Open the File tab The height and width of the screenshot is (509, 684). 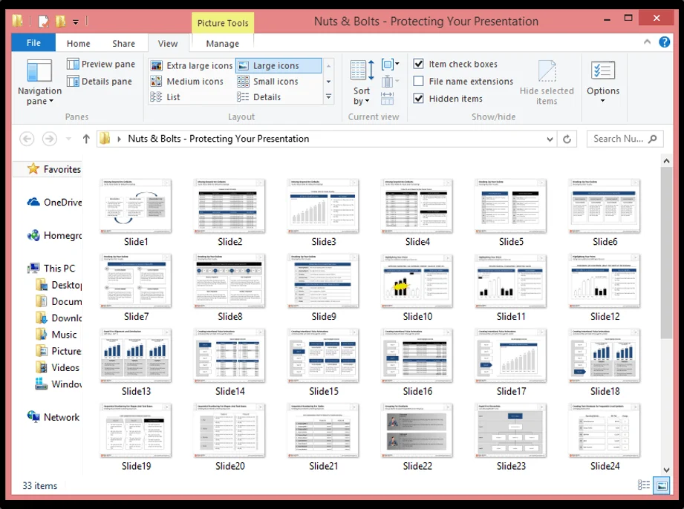click(33, 43)
